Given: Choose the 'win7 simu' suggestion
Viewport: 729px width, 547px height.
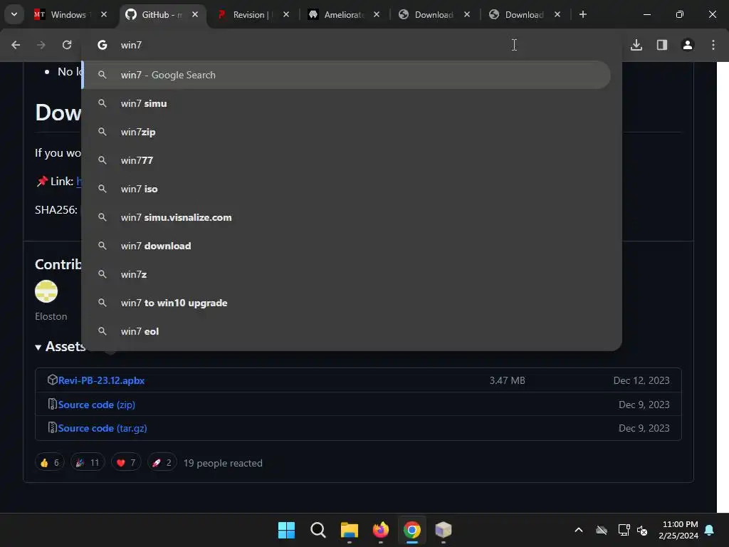Looking at the screenshot, I should pos(347,103).
